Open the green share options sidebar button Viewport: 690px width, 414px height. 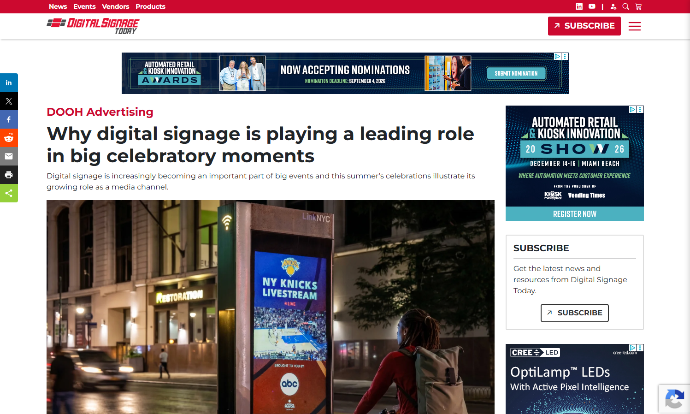pyautogui.click(x=9, y=193)
